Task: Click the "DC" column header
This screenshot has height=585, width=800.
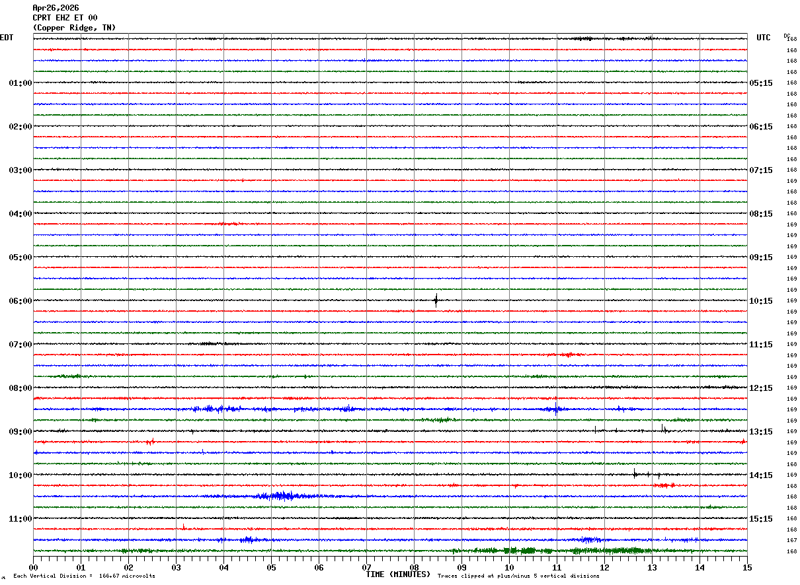Action: pyautogui.click(x=787, y=36)
